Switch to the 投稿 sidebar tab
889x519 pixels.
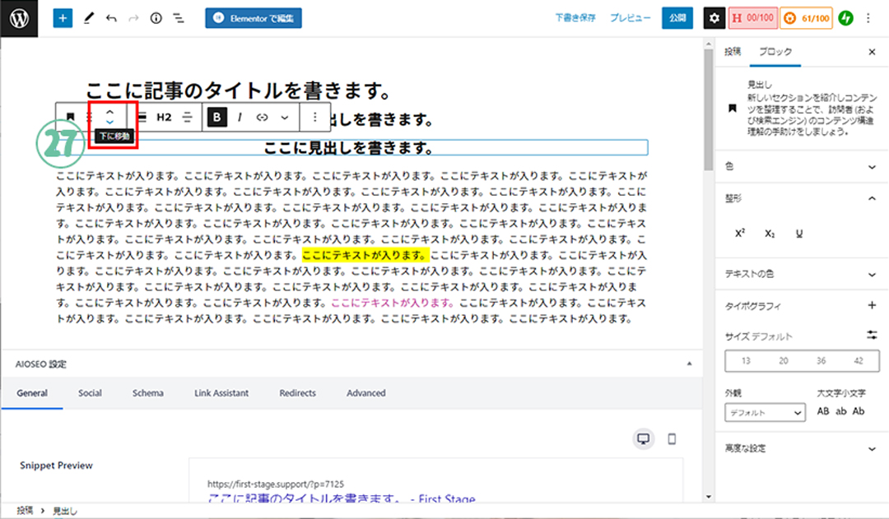[732, 52]
